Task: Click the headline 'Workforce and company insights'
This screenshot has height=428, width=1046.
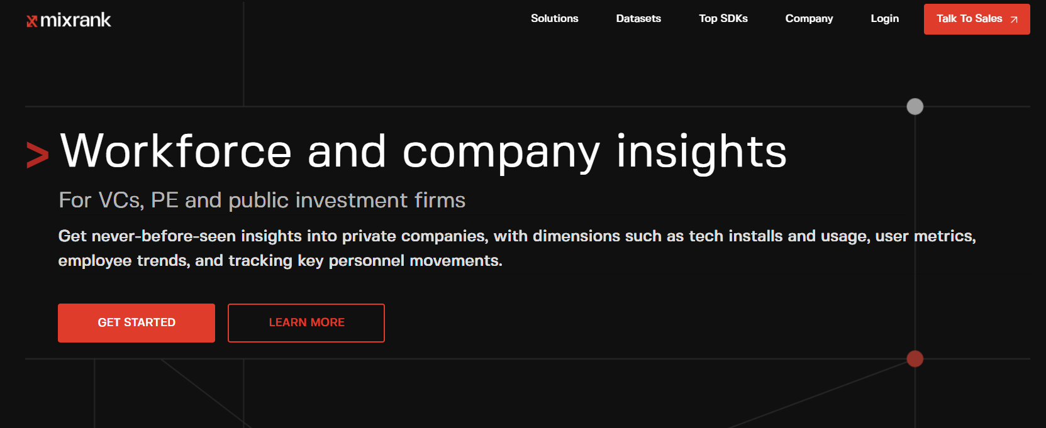Action: [421, 151]
